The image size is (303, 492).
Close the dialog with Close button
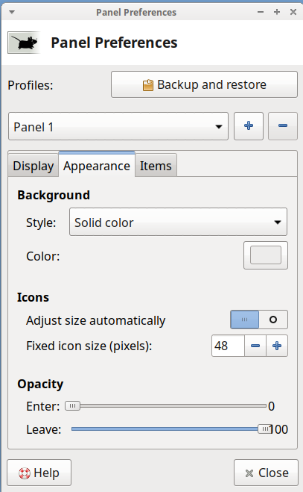point(266,473)
